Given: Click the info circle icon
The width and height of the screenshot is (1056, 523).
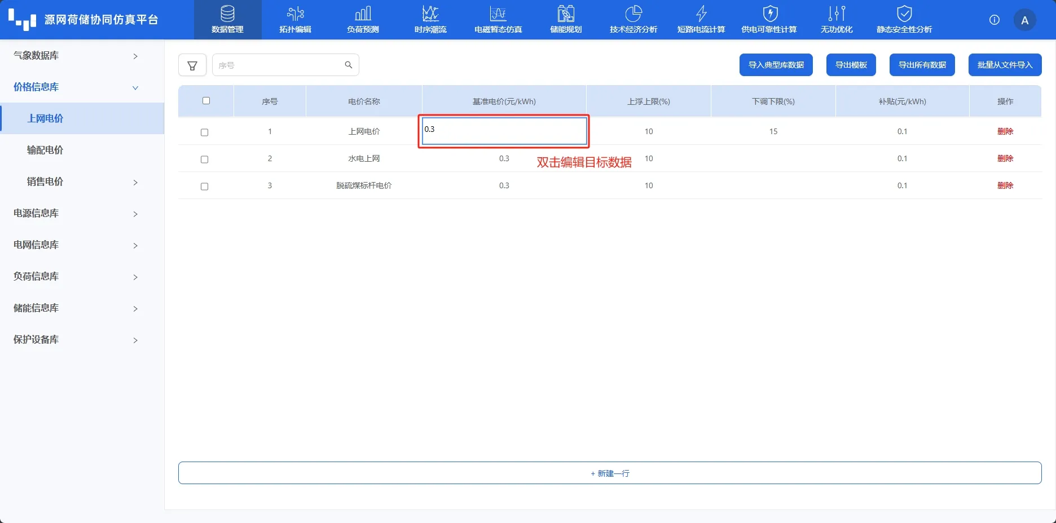Looking at the screenshot, I should 995,20.
